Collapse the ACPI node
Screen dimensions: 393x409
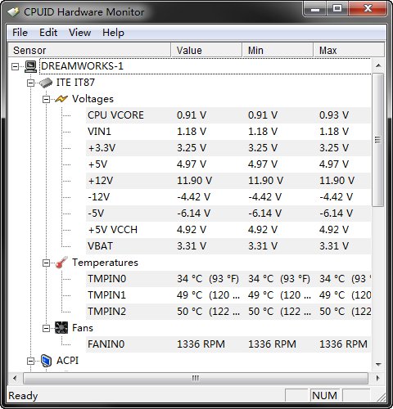pyautogui.click(x=31, y=361)
